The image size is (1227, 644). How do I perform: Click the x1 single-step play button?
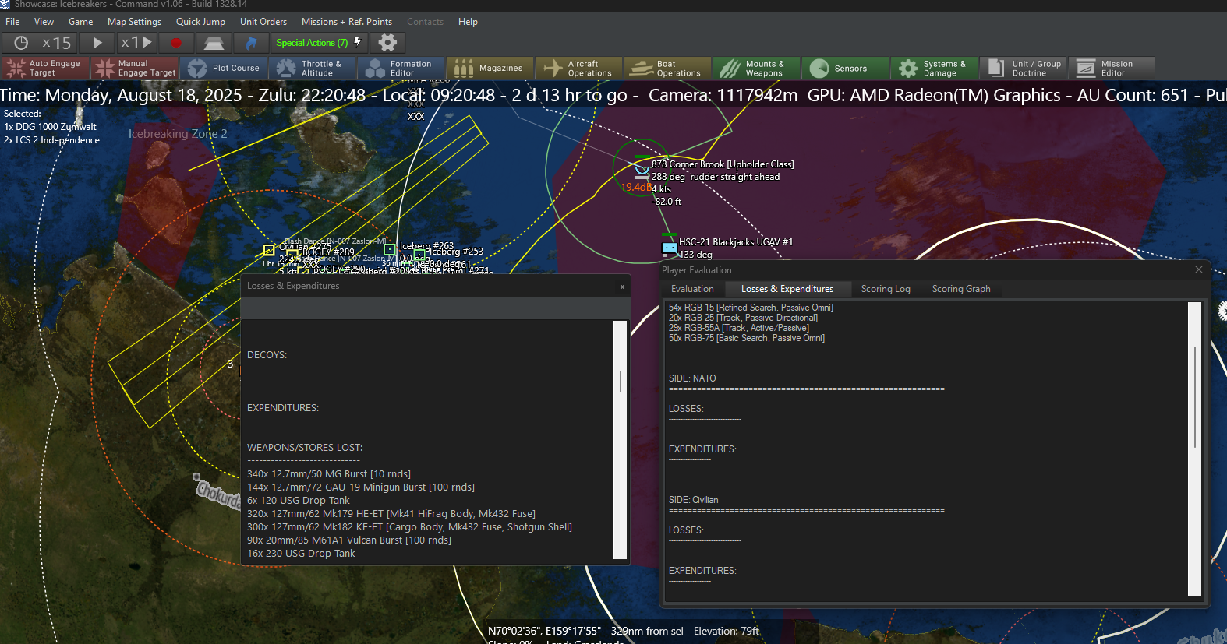(x=136, y=43)
